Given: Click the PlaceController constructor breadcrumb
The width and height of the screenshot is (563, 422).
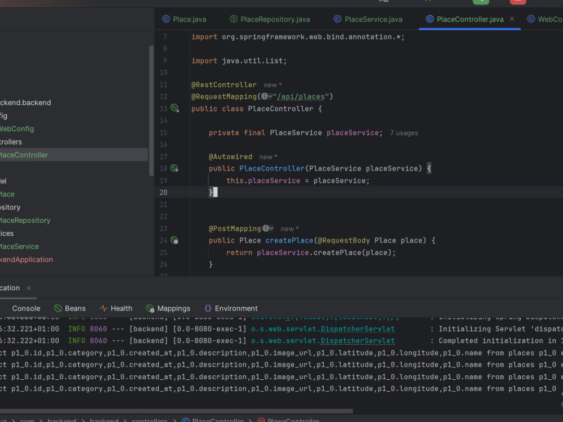Looking at the screenshot, I should (x=289, y=420).
